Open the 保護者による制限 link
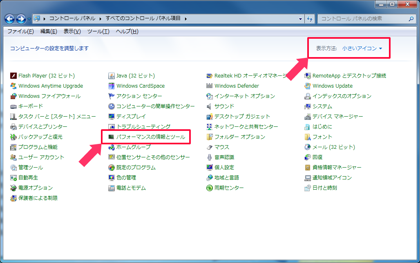This screenshot has width=420, height=263. point(38,198)
